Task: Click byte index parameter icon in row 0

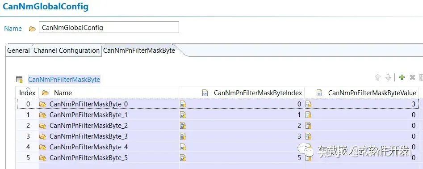Action: point(183,104)
